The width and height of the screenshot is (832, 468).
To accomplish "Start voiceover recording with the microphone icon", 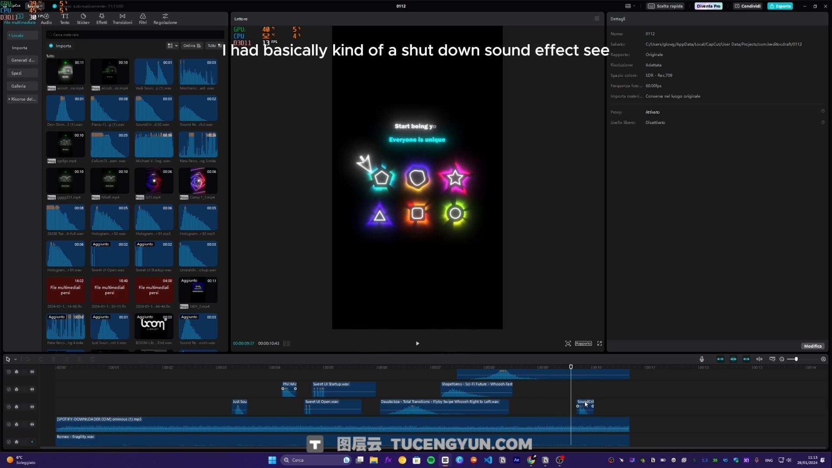I will tap(702, 359).
